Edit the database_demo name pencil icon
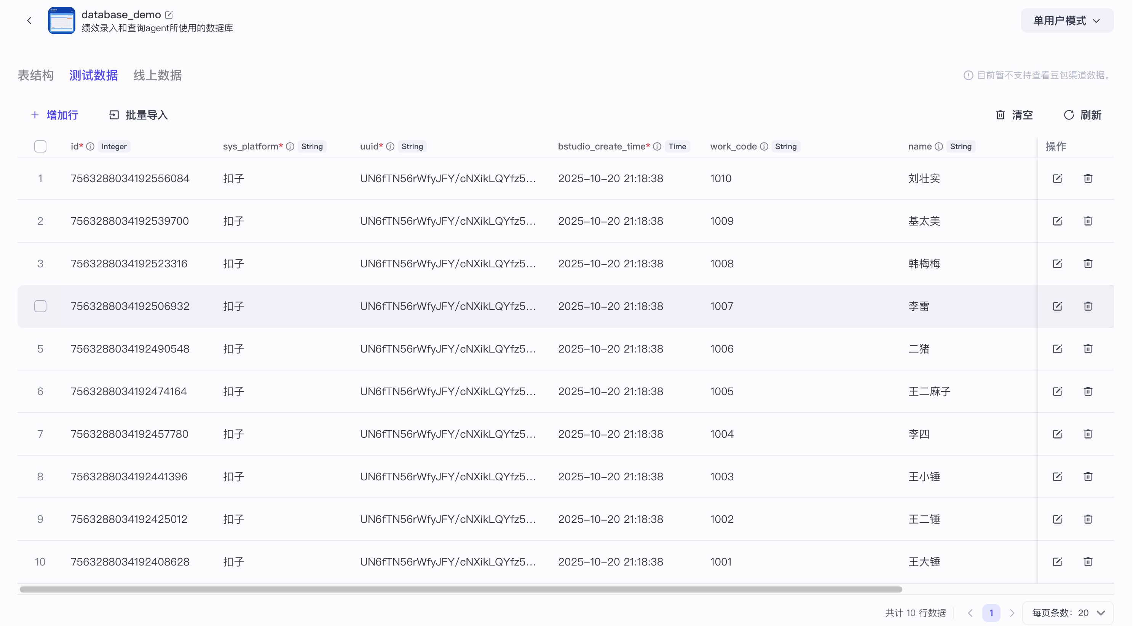1133x626 pixels. (169, 15)
